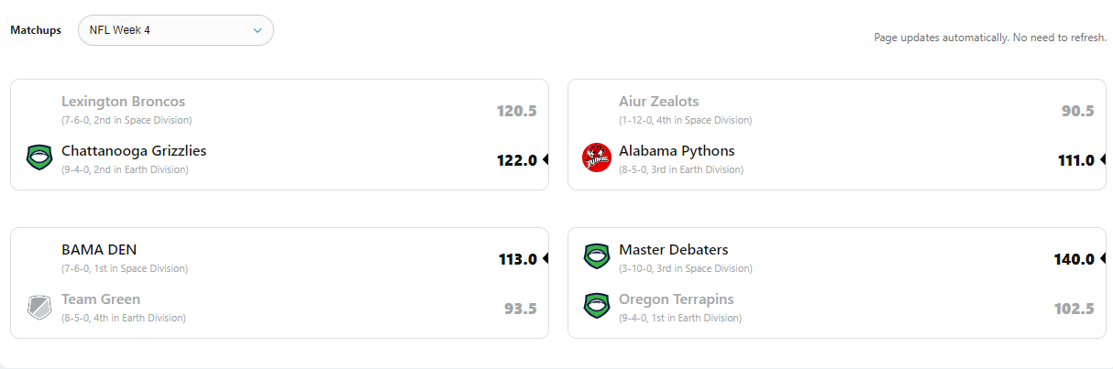Click the red Alabama Pythons logo
The image size is (1113, 369).
click(597, 157)
